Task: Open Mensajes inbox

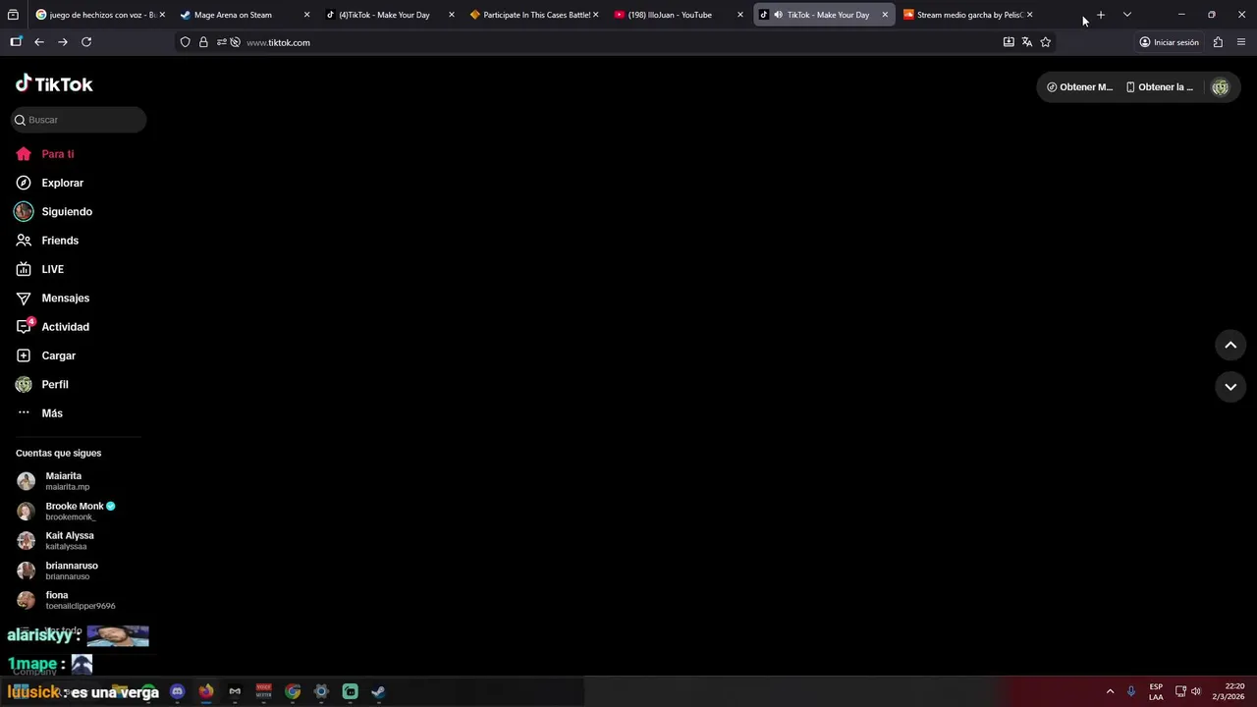Action: point(53,298)
